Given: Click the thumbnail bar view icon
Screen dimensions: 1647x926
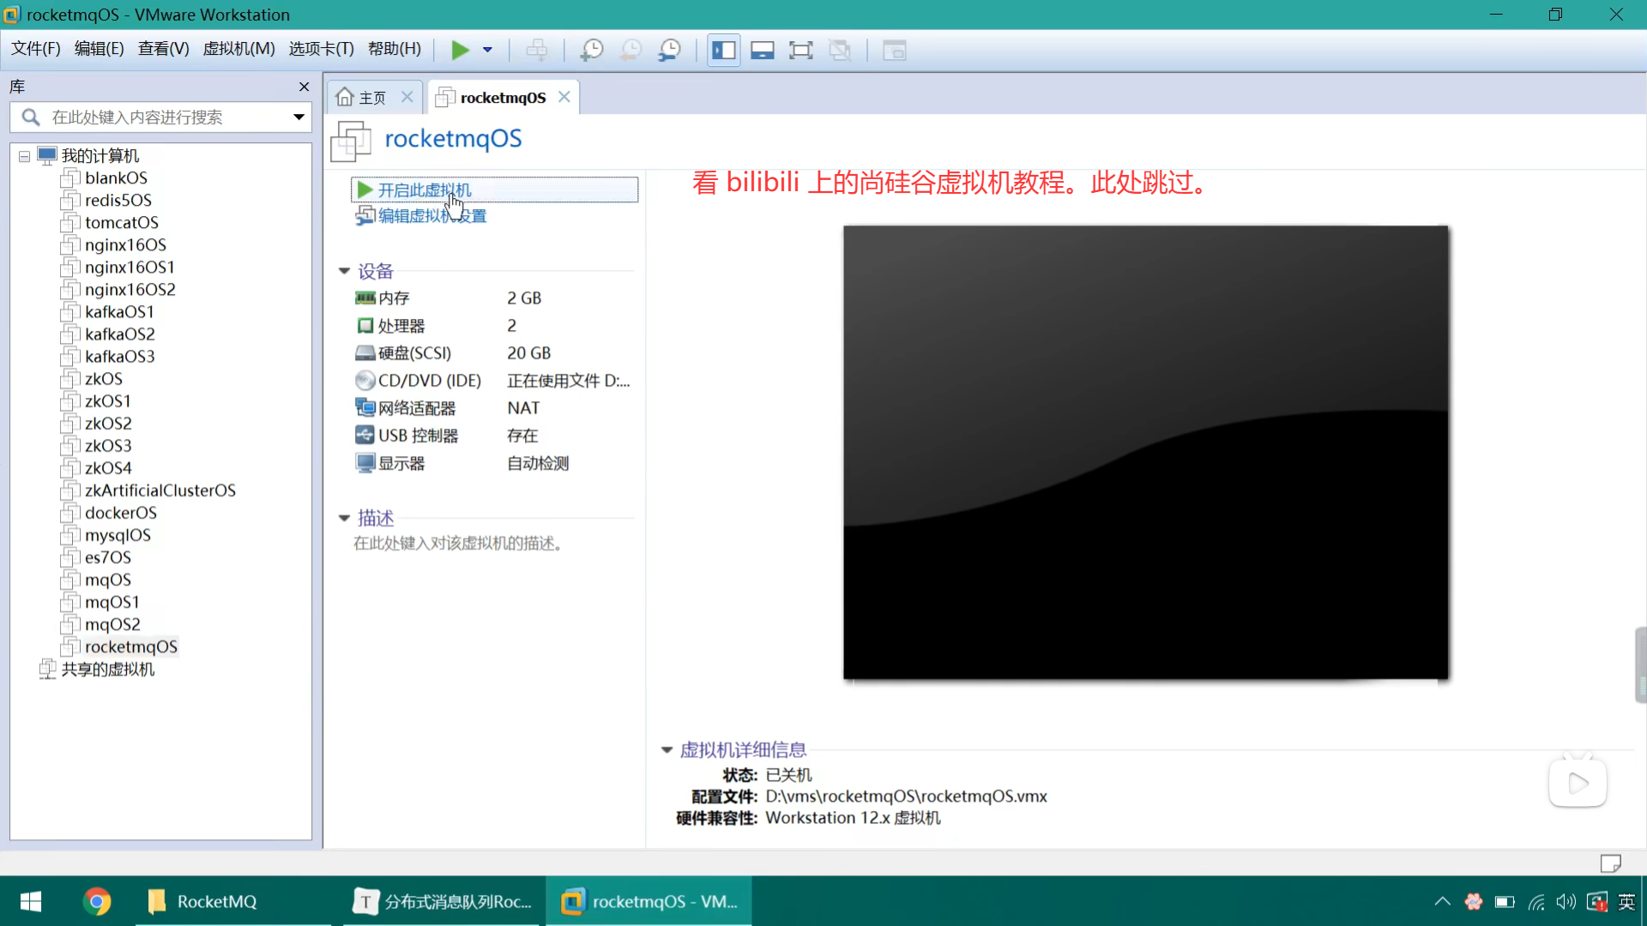Looking at the screenshot, I should (762, 50).
